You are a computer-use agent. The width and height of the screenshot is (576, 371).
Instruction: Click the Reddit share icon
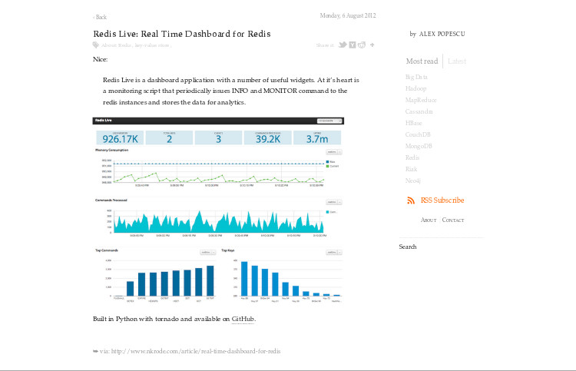(362, 45)
